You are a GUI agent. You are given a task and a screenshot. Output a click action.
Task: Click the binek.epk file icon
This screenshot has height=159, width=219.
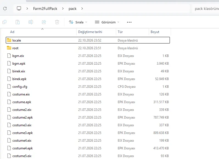9,79
